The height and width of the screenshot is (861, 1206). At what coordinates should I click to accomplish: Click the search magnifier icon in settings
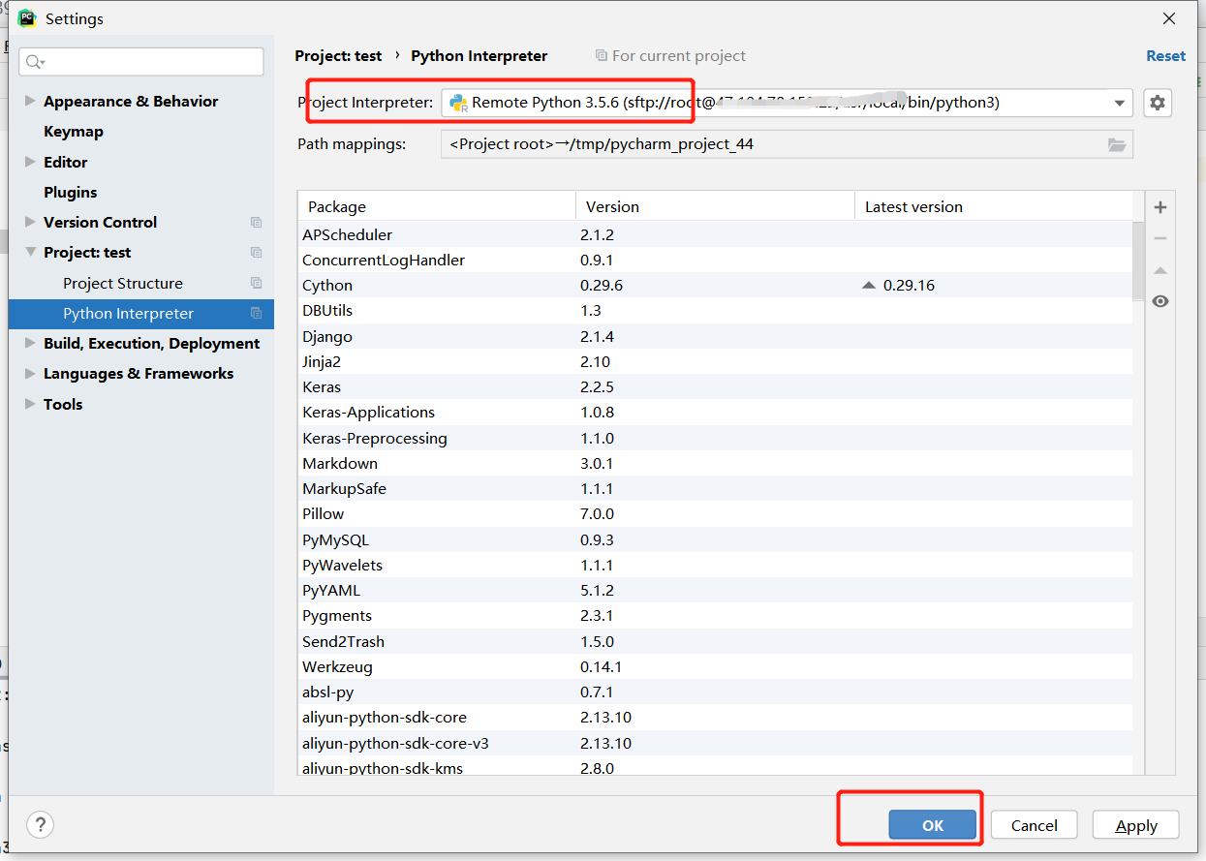click(35, 62)
